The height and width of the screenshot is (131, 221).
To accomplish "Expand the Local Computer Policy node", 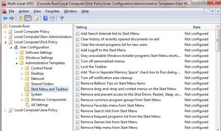I will point(5,32).
